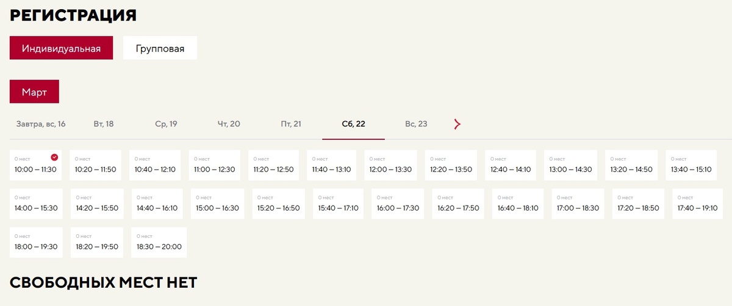Click the 14:00 — 15:30 time slot
732x306 pixels.
(36, 204)
